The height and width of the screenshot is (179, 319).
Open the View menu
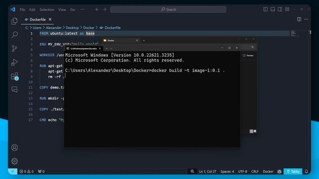pyautogui.click(x=62, y=9)
